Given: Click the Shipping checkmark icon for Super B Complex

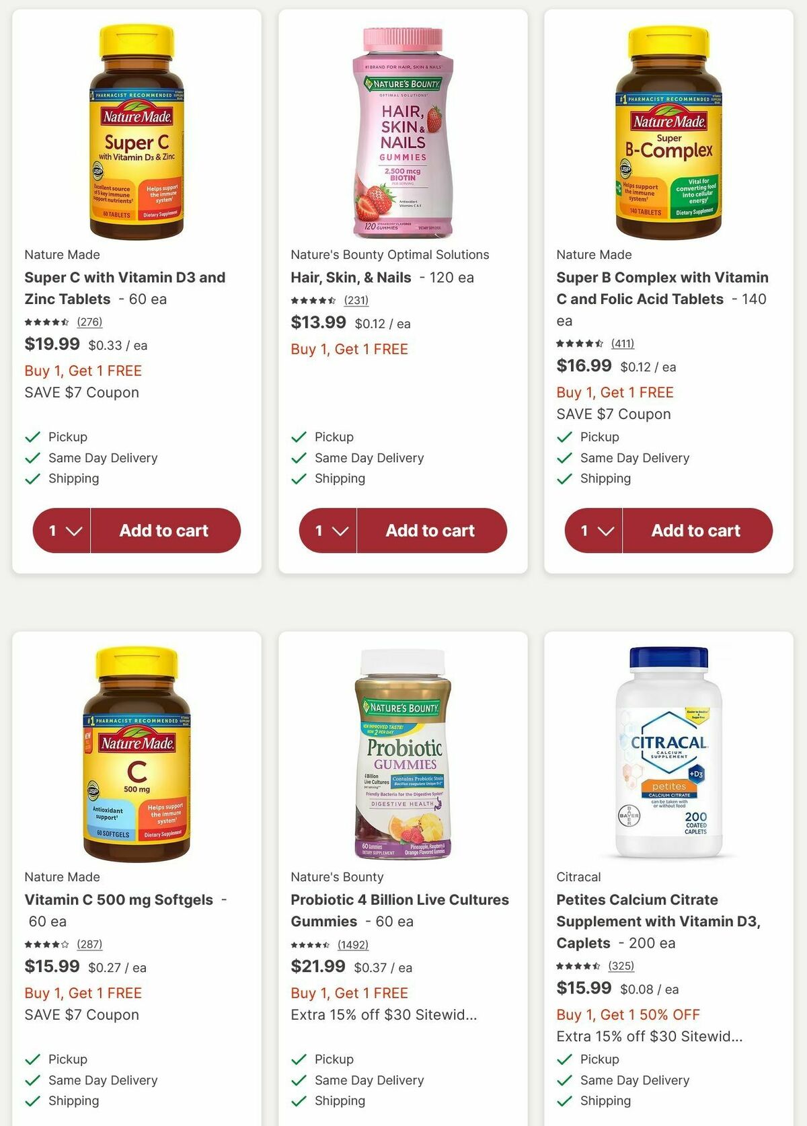Looking at the screenshot, I should pyautogui.click(x=564, y=478).
